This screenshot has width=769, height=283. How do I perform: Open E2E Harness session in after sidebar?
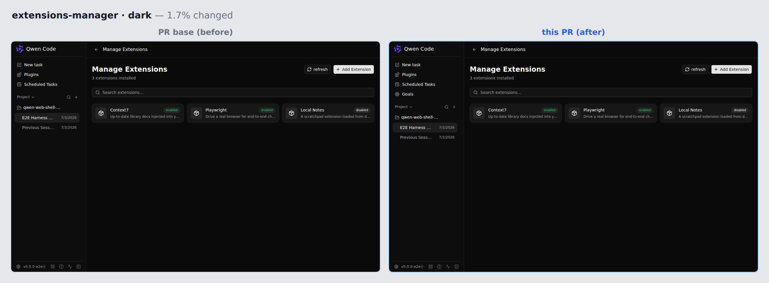click(x=425, y=128)
